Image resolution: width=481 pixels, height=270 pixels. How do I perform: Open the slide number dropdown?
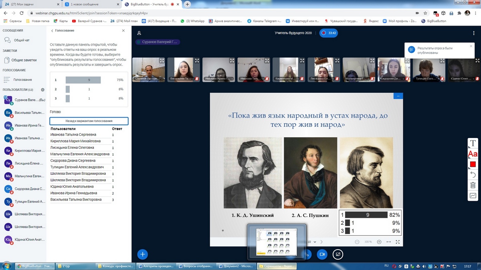[312, 242]
